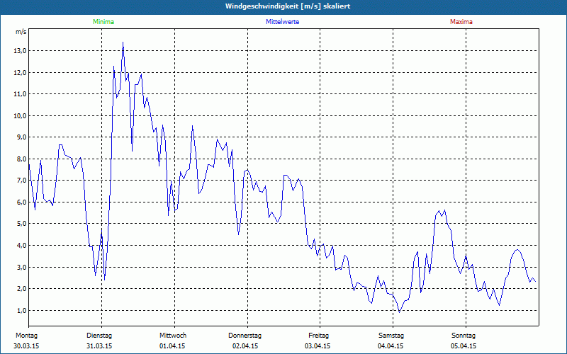Select the Montag label on time axis
Image resolution: width=567 pixels, height=354 pixels.
(x=26, y=336)
